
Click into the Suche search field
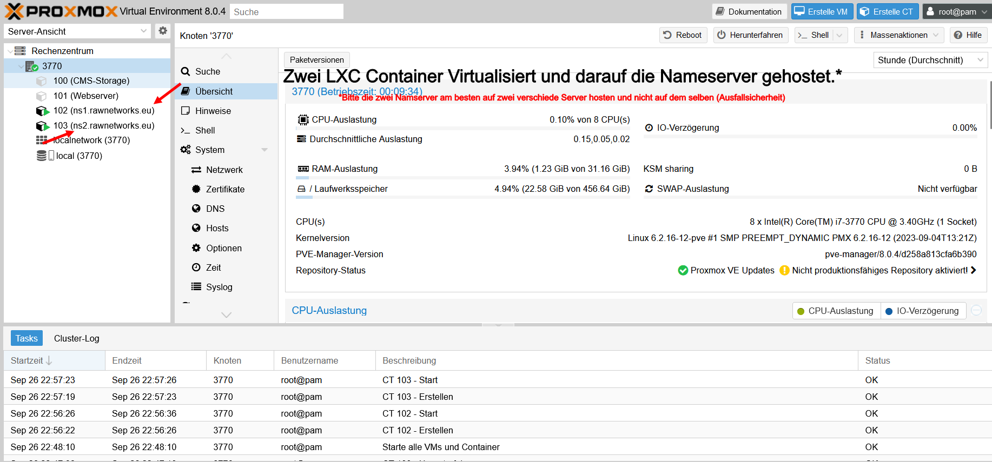point(287,11)
